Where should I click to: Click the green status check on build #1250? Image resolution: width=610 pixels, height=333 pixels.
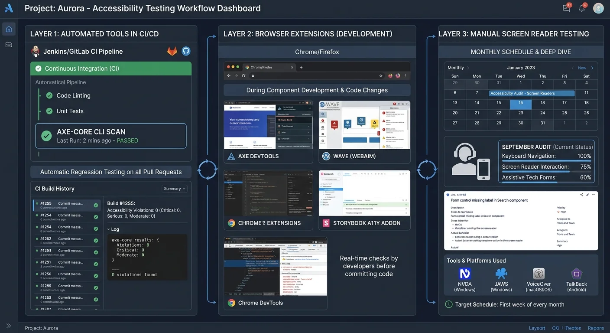(96, 276)
